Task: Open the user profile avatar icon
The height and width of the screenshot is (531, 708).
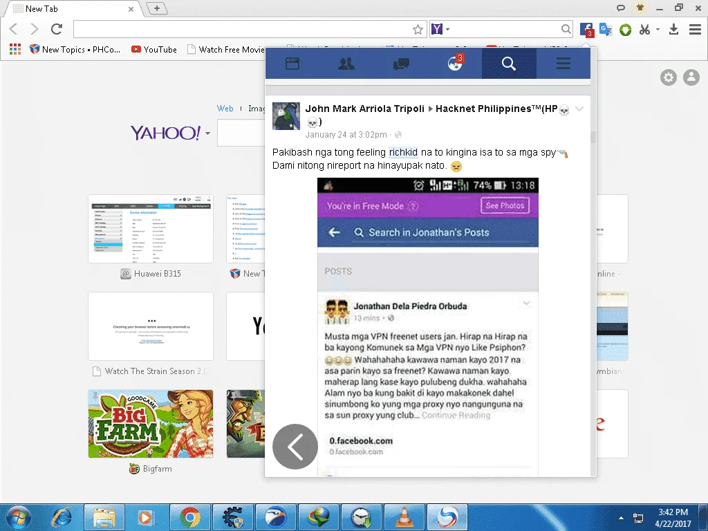Action: [691, 77]
